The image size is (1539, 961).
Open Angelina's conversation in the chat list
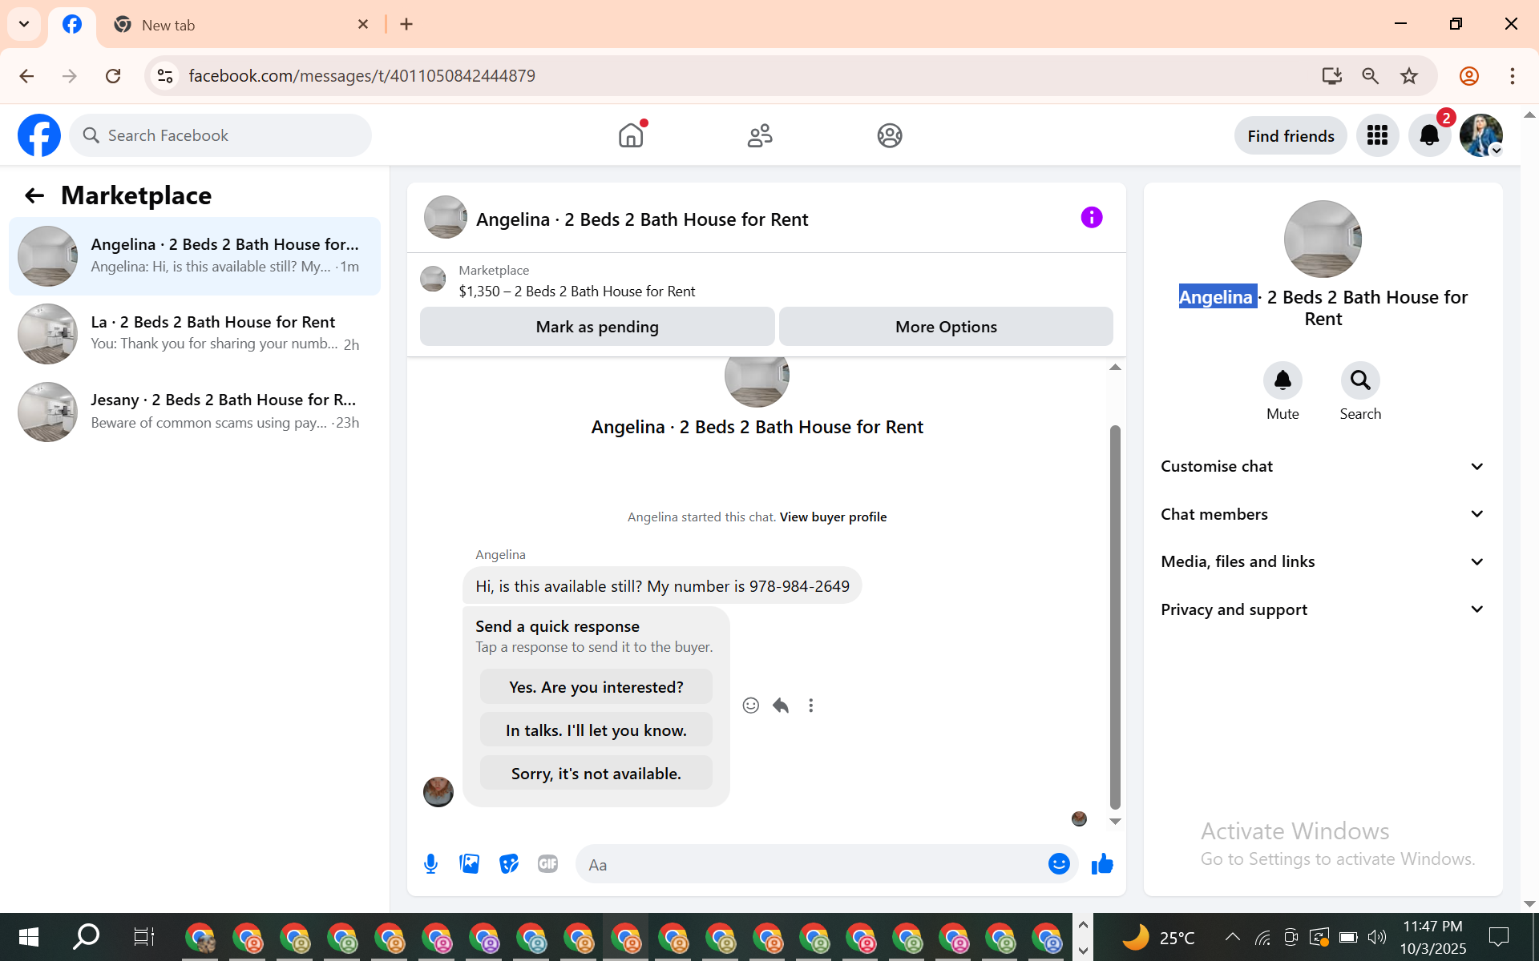coord(195,256)
